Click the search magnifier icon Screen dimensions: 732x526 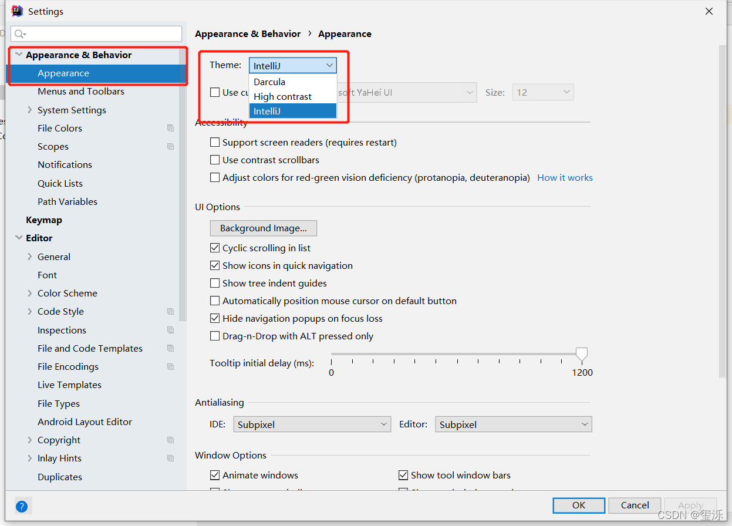(20, 34)
